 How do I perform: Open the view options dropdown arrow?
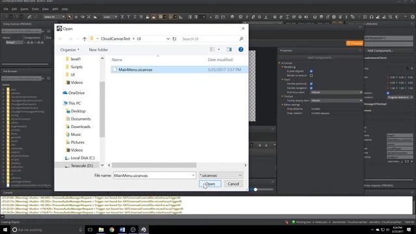219,49
